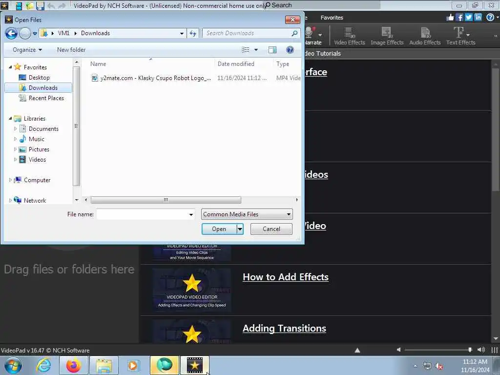Click New folder button
Image resolution: width=500 pixels, height=375 pixels.
[71, 50]
